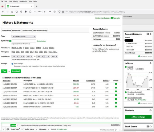Open Shortcuts module settings gear
This screenshot has width=154, height=132.
point(151,110)
